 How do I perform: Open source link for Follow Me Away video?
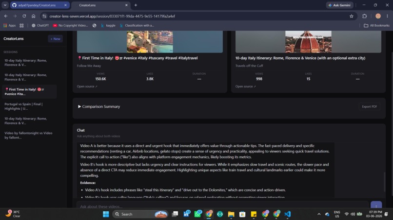click(87, 86)
